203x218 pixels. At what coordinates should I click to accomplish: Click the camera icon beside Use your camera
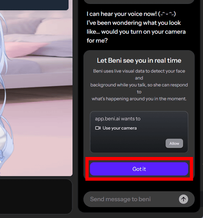(x=98, y=128)
